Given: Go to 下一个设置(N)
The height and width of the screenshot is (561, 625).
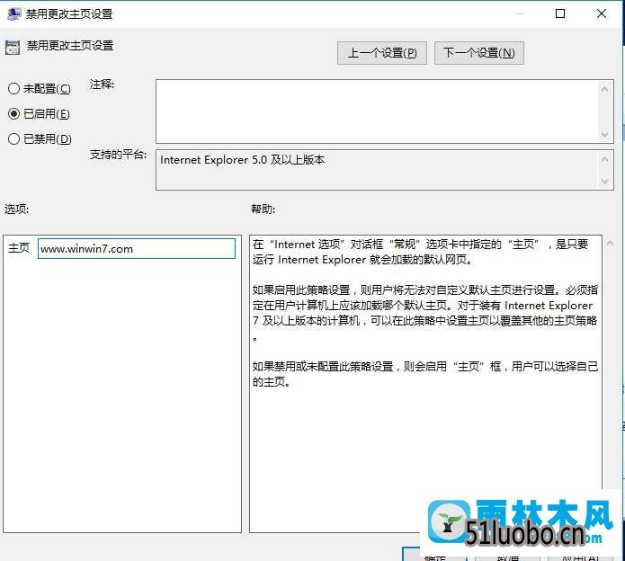Looking at the screenshot, I should coord(478,53).
